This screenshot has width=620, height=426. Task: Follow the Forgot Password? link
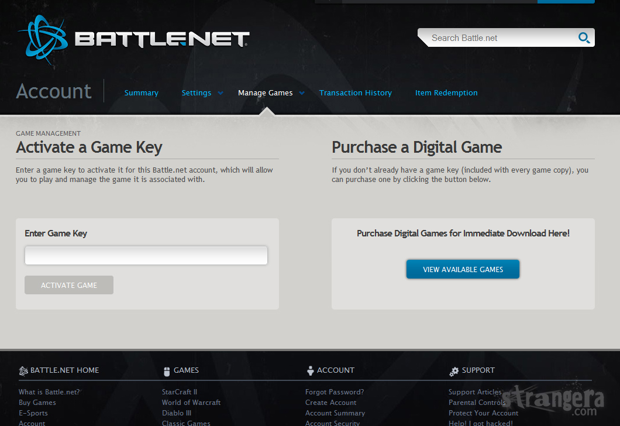coord(335,392)
